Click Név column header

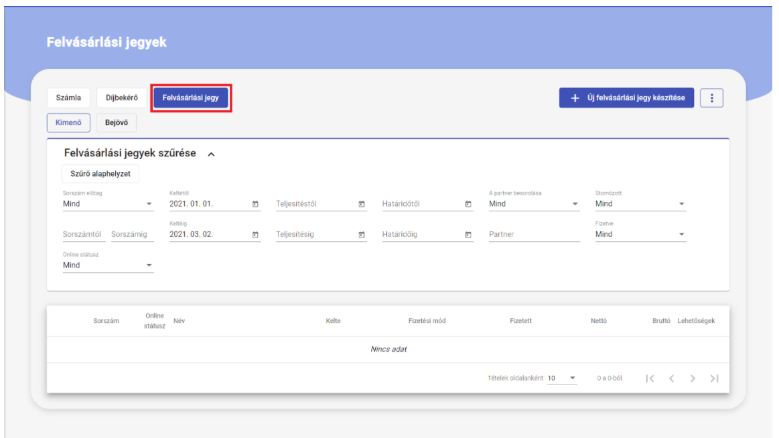pos(180,321)
